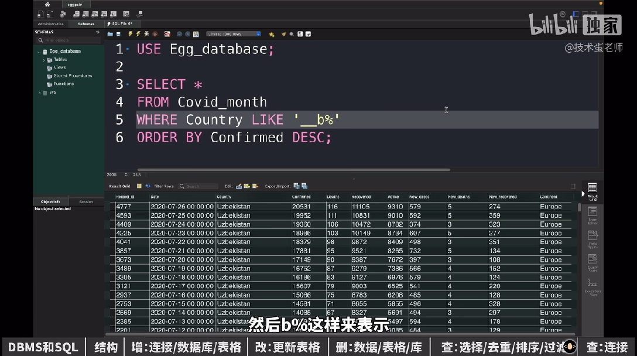This screenshot has width=637, height=356.
Task: Export result set via Export/Import icon
Action: point(296,186)
